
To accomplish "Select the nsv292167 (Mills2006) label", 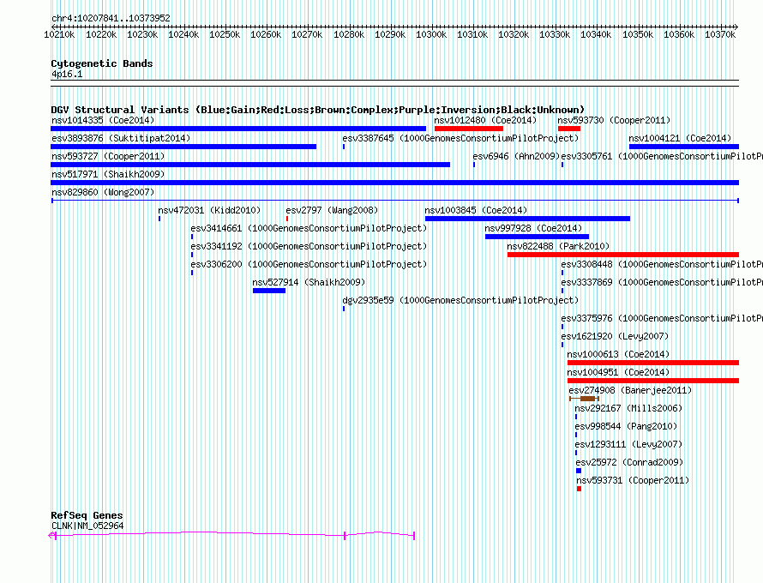I will click(628, 408).
